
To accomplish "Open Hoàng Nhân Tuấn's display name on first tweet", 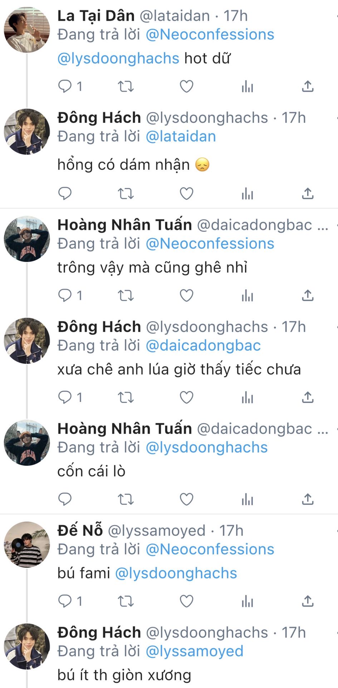I will [124, 225].
